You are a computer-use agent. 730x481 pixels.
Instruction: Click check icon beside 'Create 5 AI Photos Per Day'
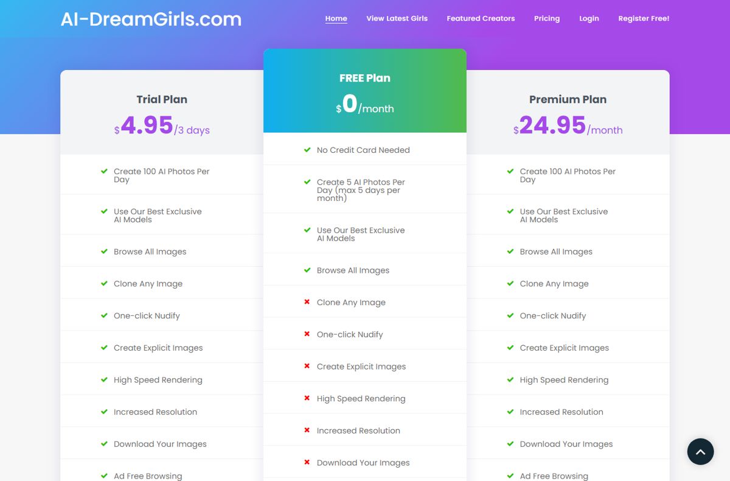[x=307, y=182]
